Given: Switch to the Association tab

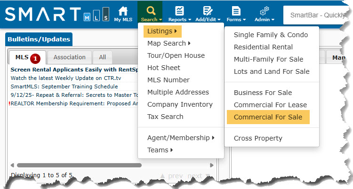Looking at the screenshot, I should point(69,57).
